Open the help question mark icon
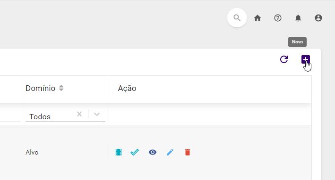This screenshot has width=335, height=180. (x=278, y=18)
